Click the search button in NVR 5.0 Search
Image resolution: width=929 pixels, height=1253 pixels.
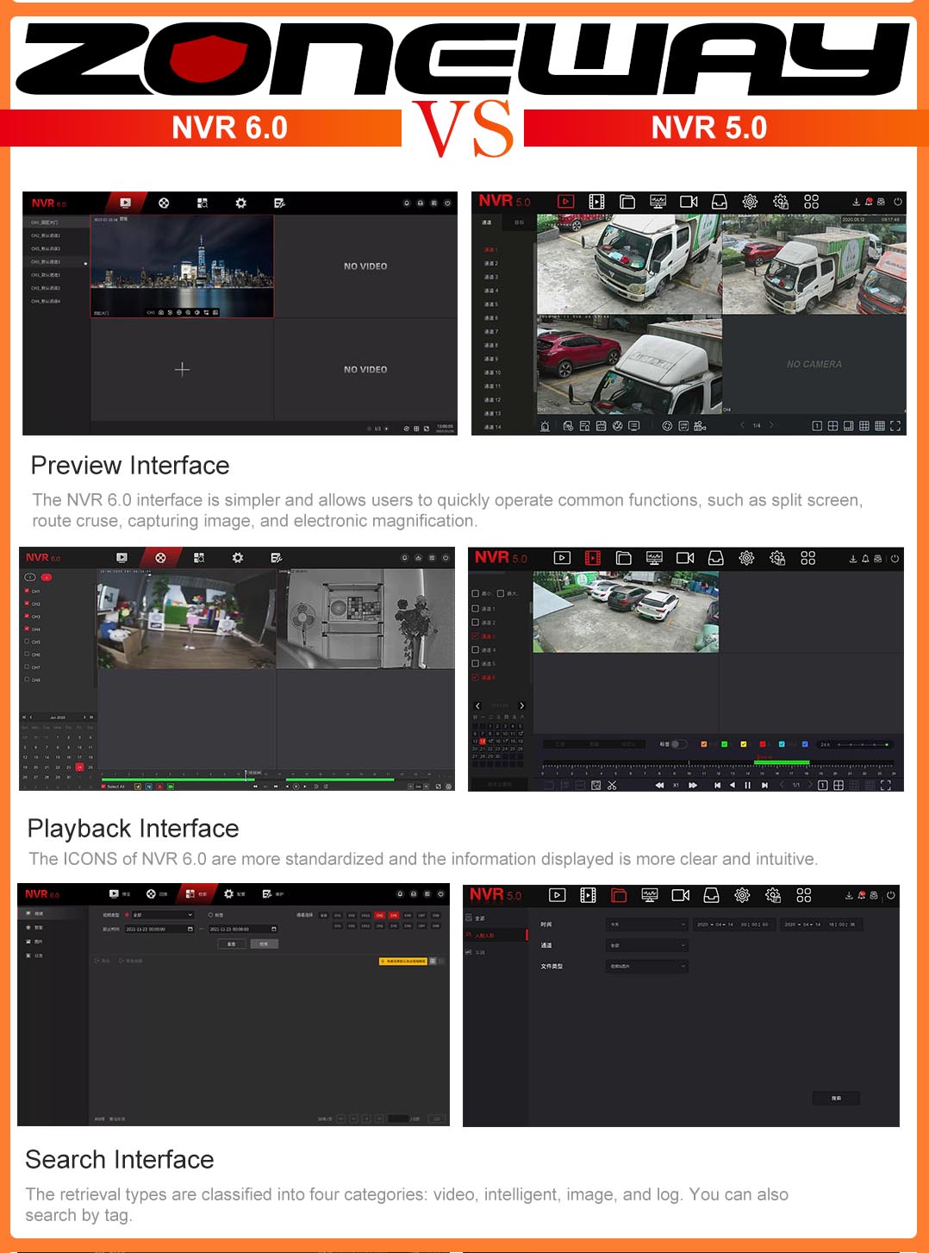coord(836,1098)
